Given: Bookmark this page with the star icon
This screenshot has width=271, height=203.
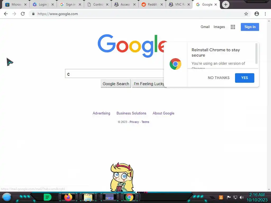Looking at the screenshot, I should (246, 14).
